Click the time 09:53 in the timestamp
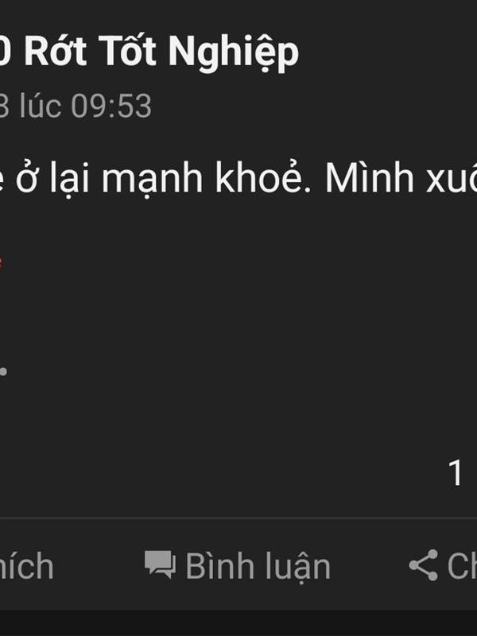Screen dimensions: 477x636 tap(111, 106)
